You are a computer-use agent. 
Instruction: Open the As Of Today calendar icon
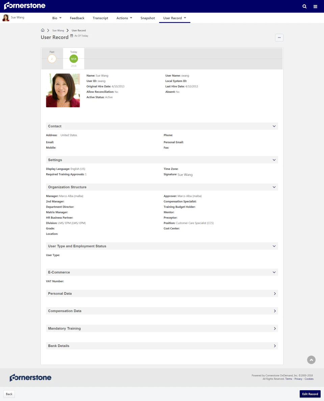72,35
